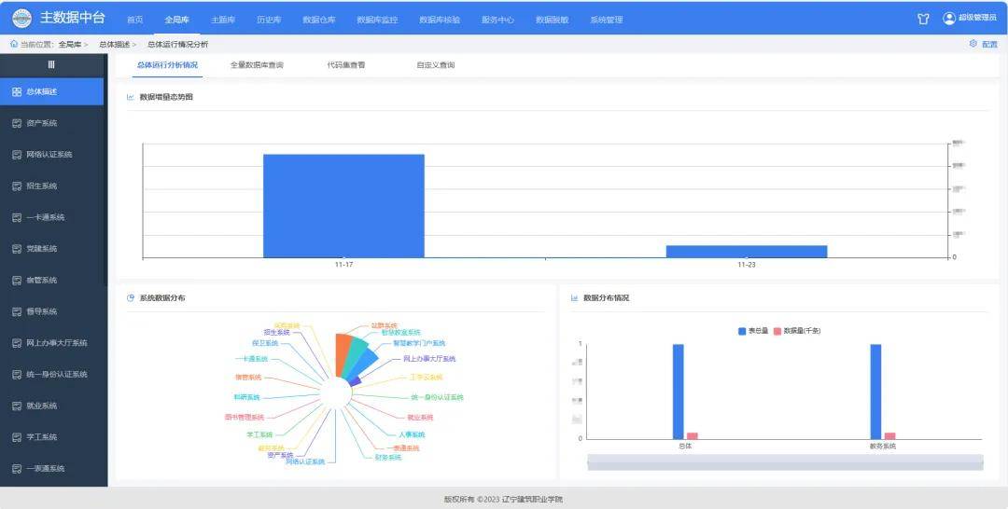Click the 11-17 bar in growth chart
Screen dimensions: 1008x509
(343, 205)
